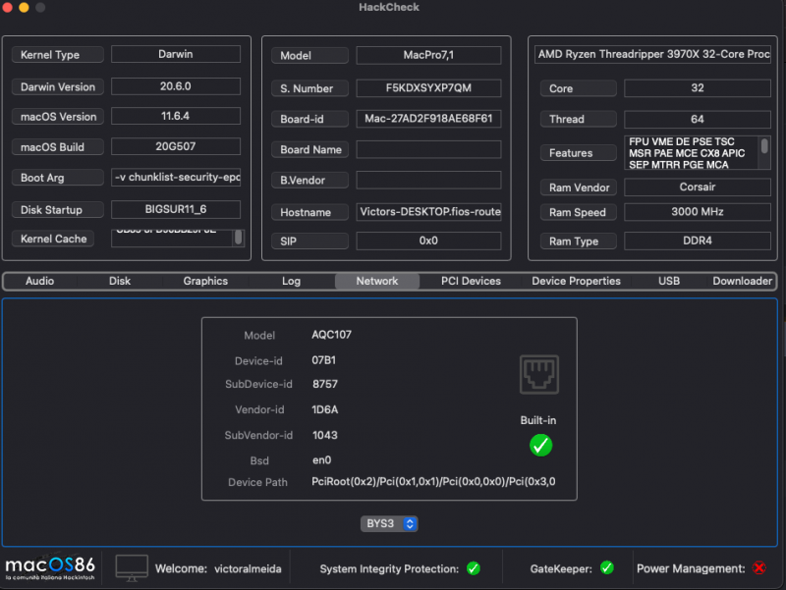Screen dimensions: 786x590
Task: Select the Graphics tab
Action: 204,281
